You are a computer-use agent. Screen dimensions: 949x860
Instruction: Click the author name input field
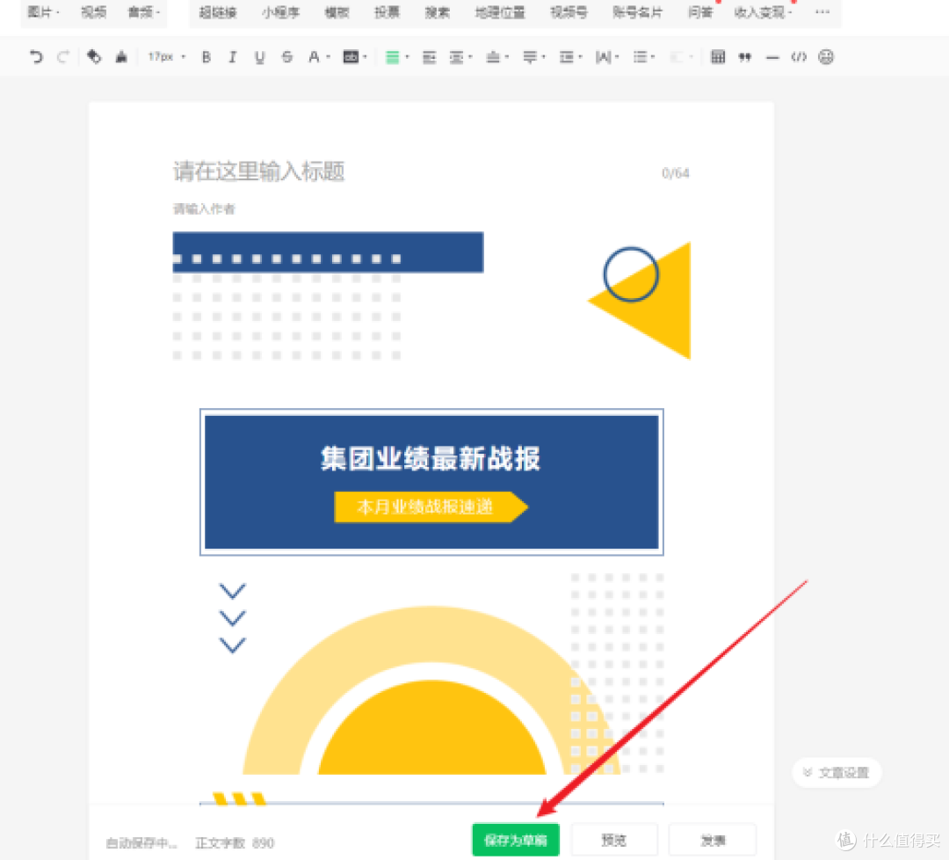click(431, 209)
